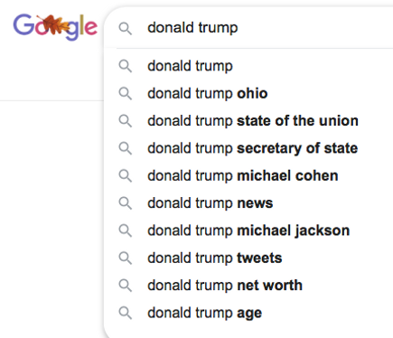Click magnifier icon beside 'state of the union'

[x=125, y=121]
